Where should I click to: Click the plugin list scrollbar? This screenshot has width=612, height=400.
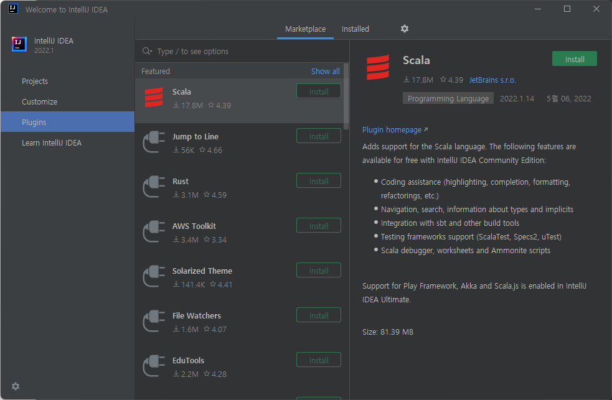(346, 96)
